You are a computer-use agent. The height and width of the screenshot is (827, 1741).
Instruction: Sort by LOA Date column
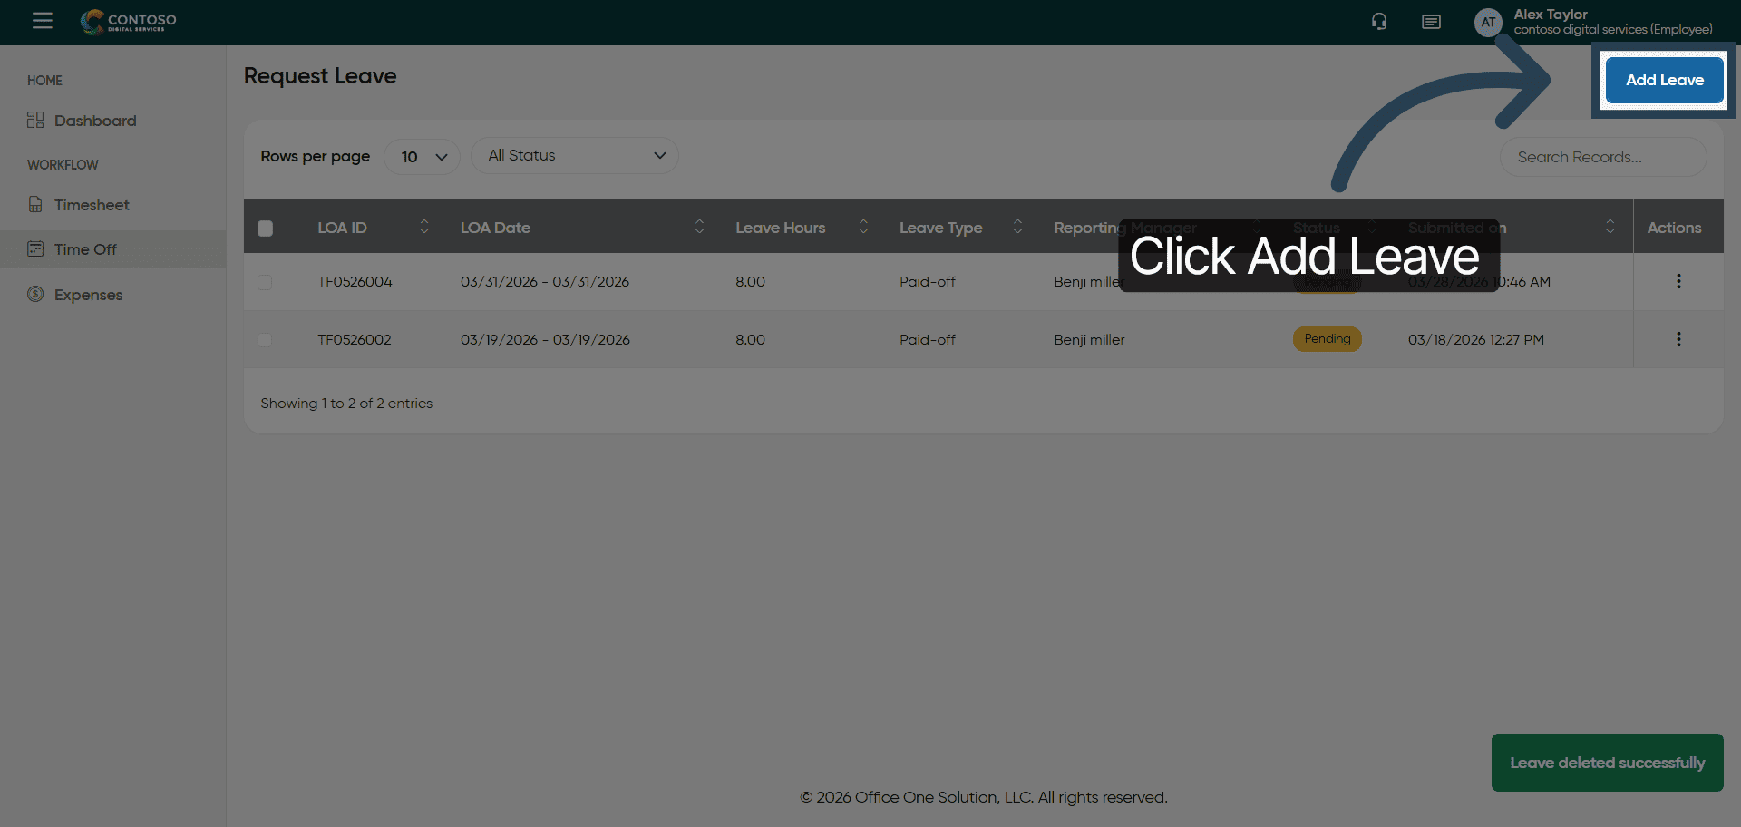pos(699,227)
